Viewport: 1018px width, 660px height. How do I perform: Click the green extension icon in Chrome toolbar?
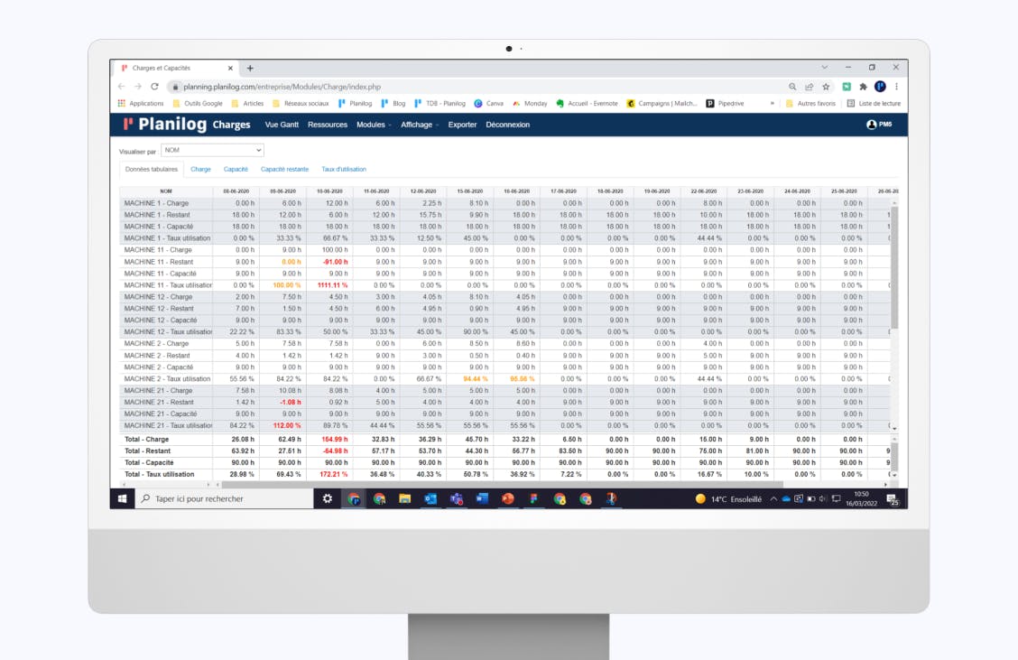(847, 87)
